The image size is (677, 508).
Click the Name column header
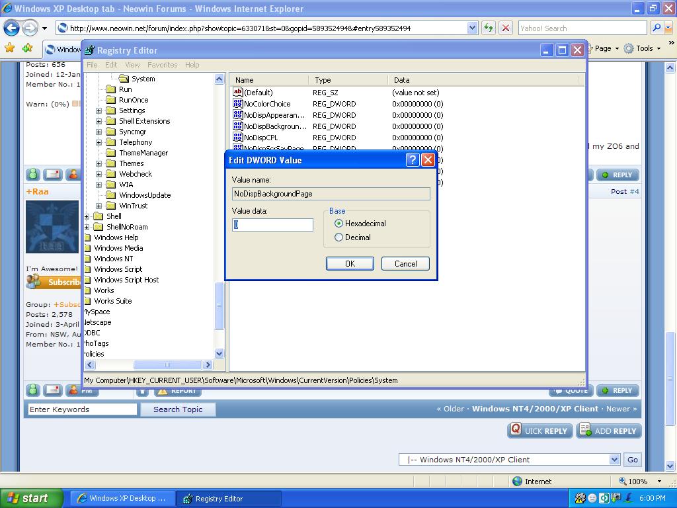(x=269, y=80)
